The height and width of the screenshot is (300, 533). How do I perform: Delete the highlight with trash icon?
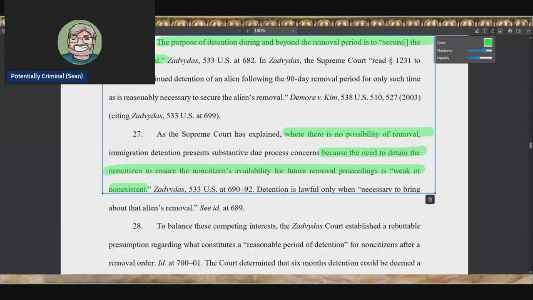pyautogui.click(x=430, y=200)
